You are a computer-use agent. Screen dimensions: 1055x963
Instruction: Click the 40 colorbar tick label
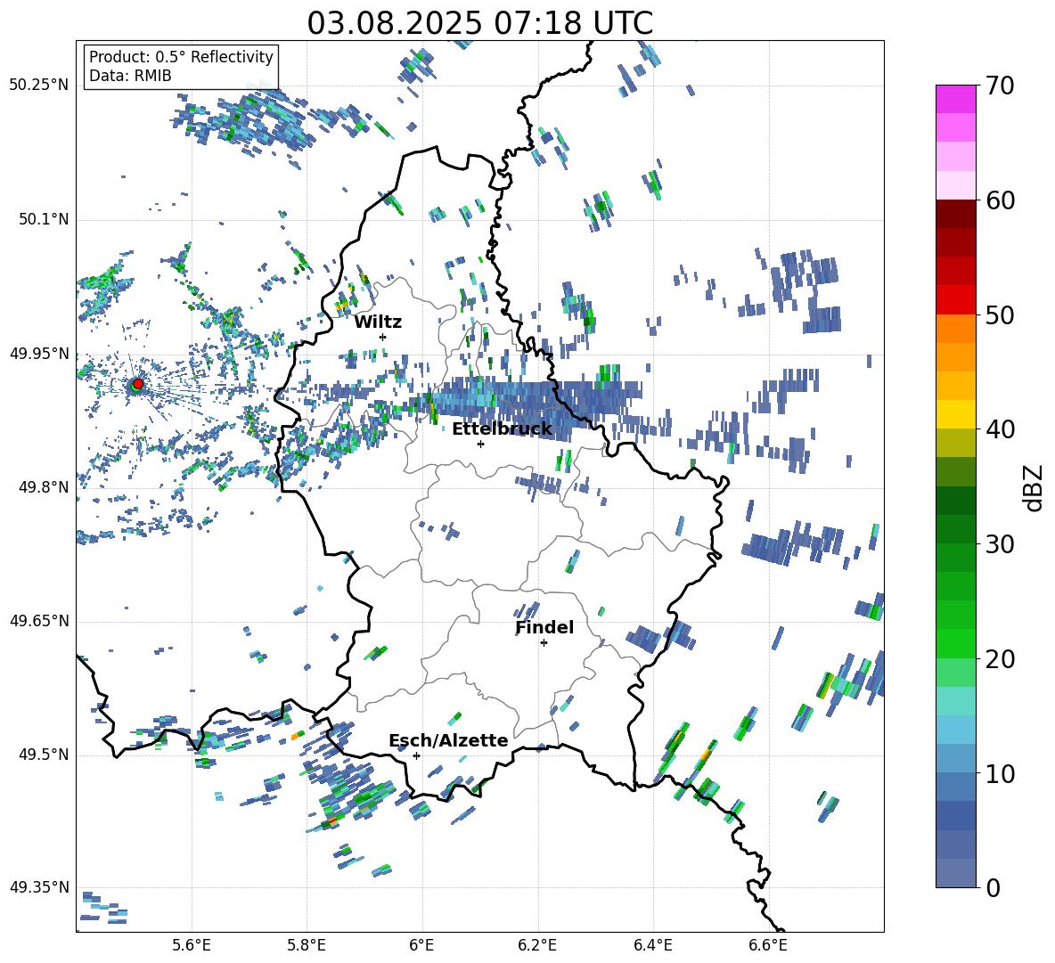1000,429
